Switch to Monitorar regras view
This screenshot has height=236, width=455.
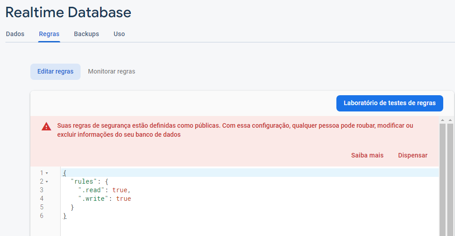pos(112,71)
